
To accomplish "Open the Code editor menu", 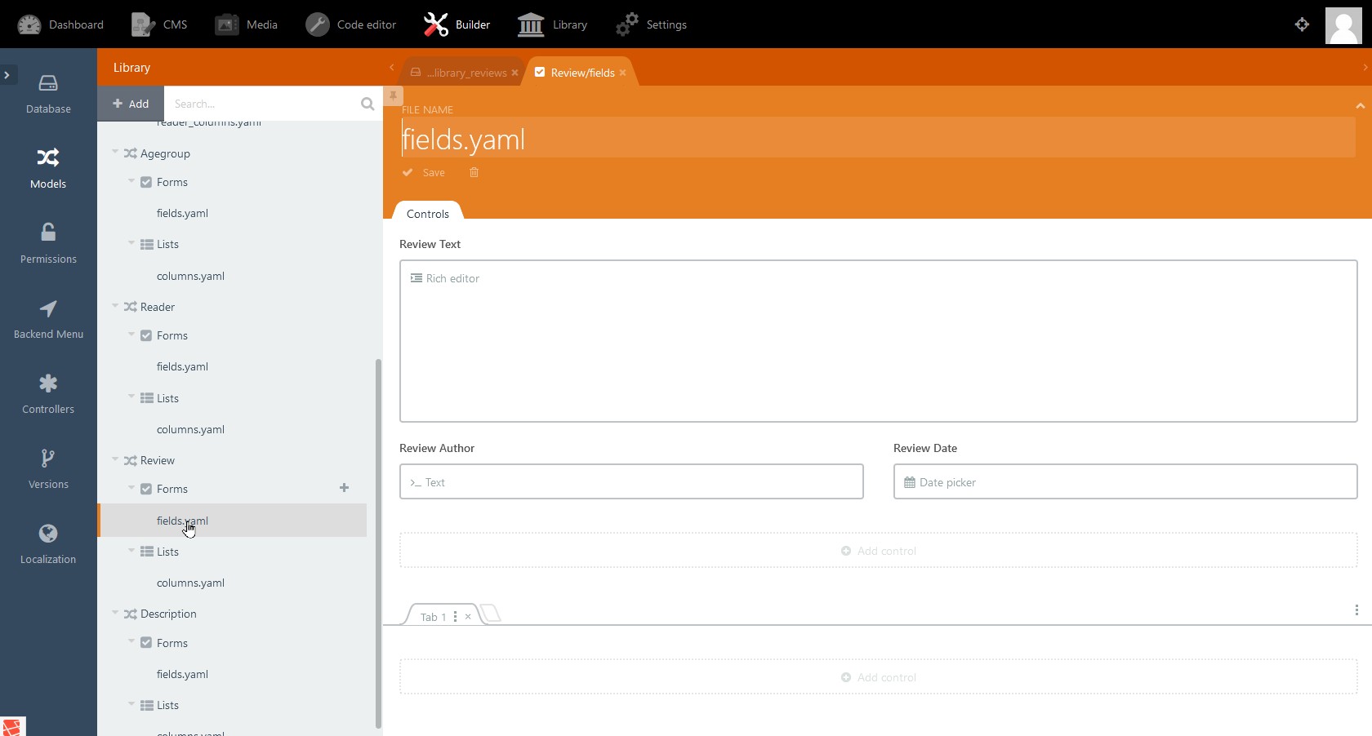I will (351, 24).
